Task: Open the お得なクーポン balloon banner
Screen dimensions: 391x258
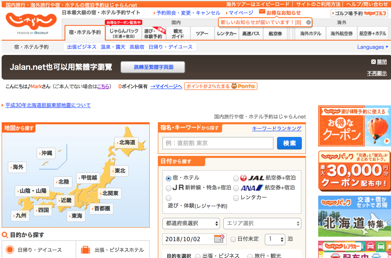Action: 354,126
